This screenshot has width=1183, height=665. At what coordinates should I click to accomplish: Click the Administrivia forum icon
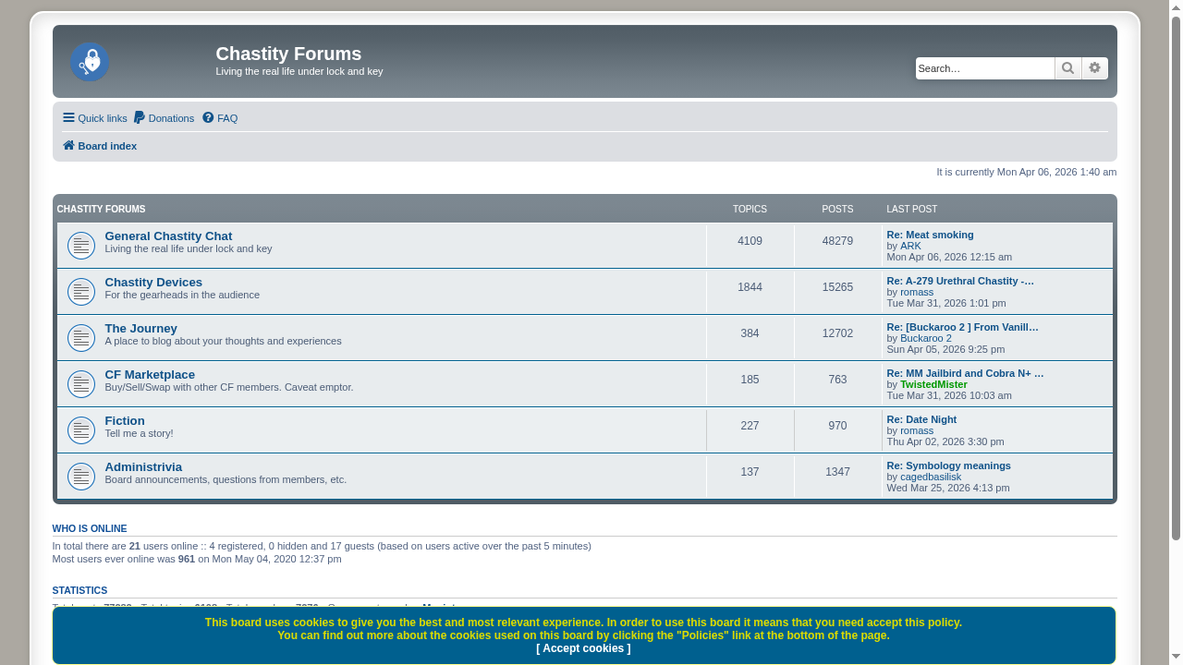[81, 477]
